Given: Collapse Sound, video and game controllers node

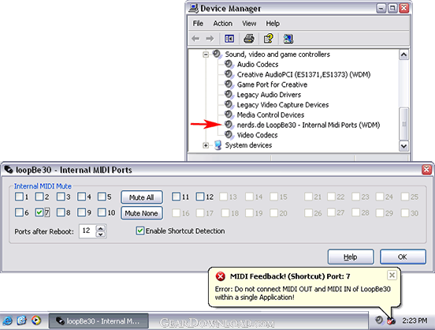Looking at the screenshot, I should [x=206, y=54].
